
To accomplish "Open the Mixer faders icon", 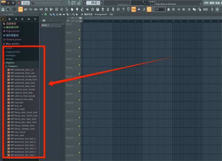I will click(62, 10).
